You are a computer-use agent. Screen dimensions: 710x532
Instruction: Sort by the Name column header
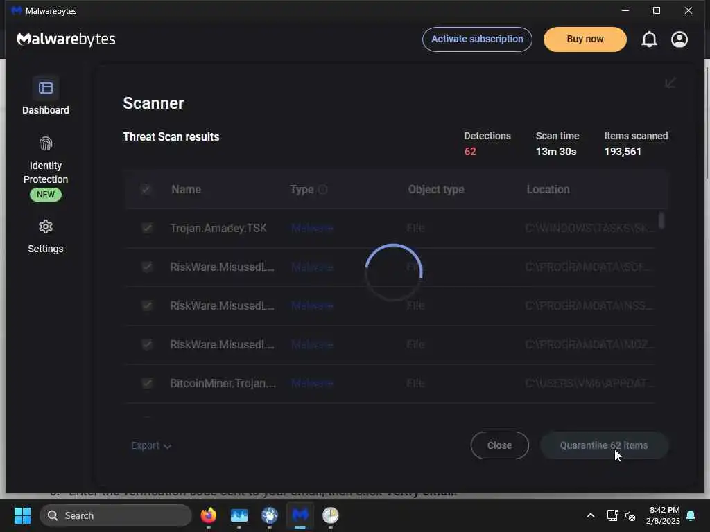point(186,190)
